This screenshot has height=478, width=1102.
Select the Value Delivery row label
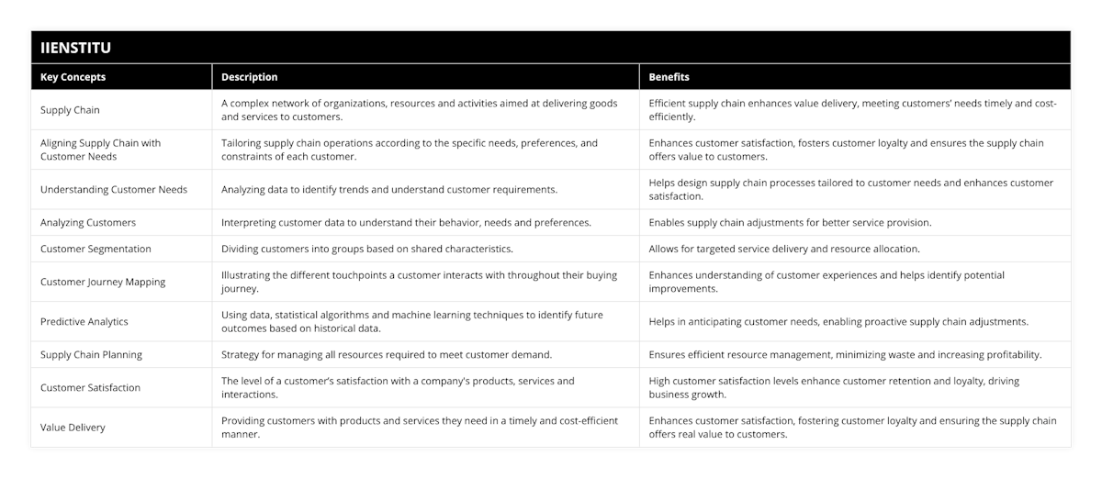pos(73,428)
